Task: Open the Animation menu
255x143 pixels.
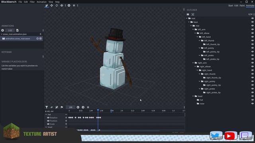Action: 41,2
